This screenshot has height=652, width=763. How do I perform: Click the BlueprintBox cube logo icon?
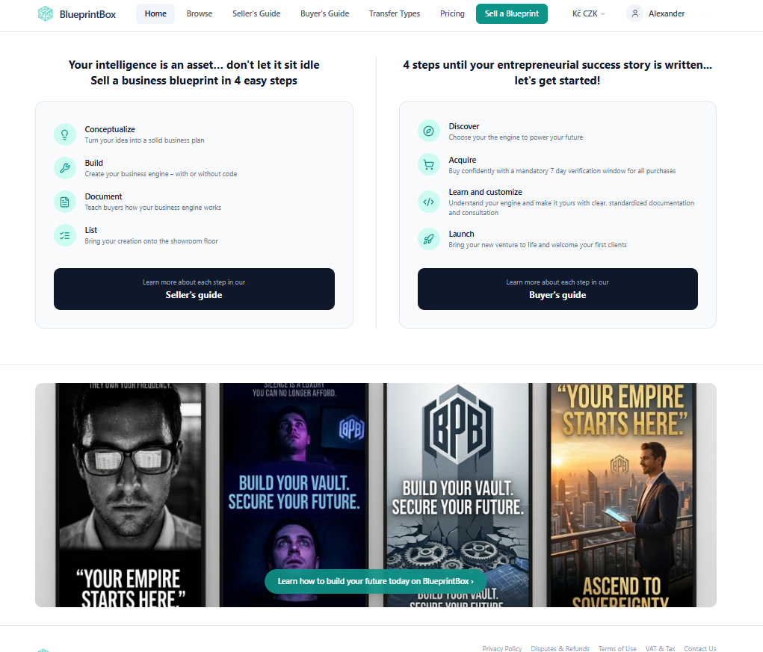point(46,13)
